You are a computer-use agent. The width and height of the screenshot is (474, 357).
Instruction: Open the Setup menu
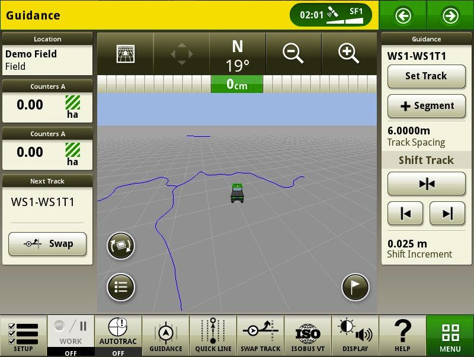pos(23,335)
